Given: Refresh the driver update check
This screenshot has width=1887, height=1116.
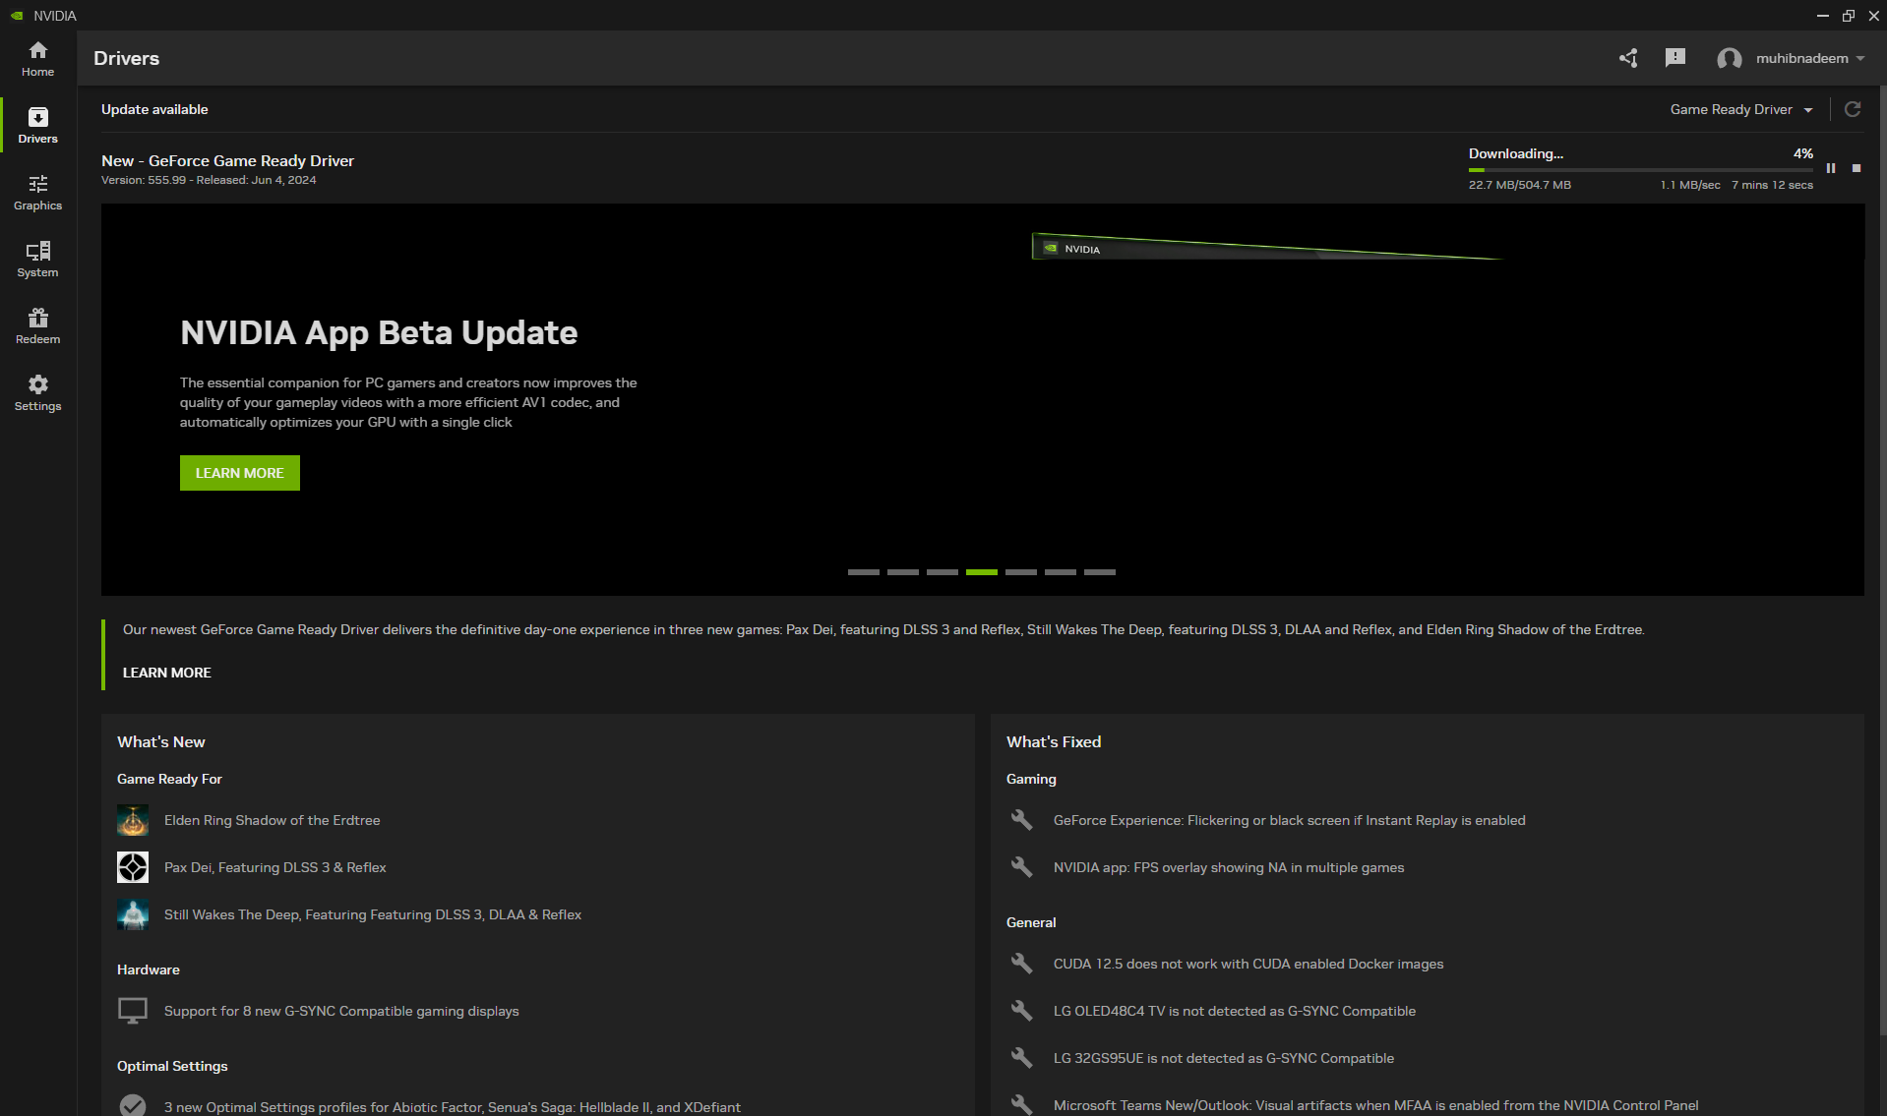Looking at the screenshot, I should pos(1853,109).
